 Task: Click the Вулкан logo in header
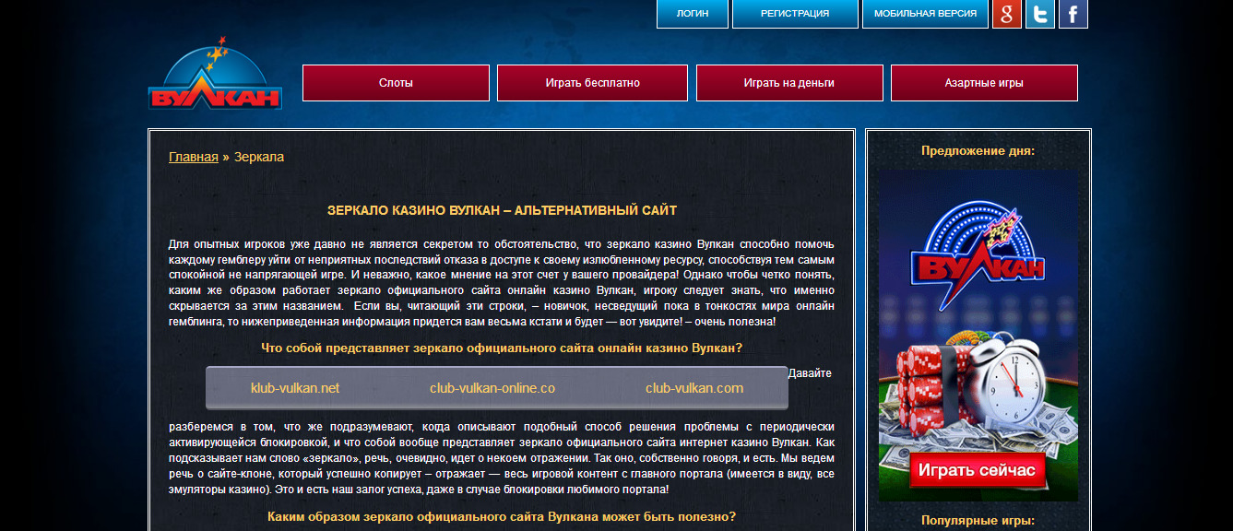coord(214,74)
